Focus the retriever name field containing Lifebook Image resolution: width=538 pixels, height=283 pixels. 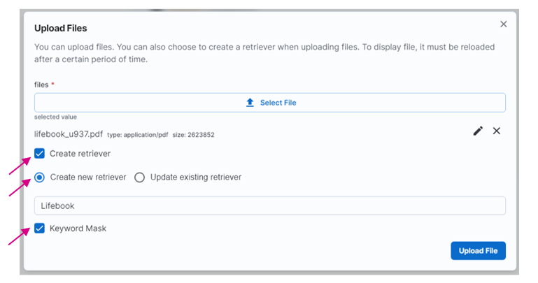pos(269,206)
